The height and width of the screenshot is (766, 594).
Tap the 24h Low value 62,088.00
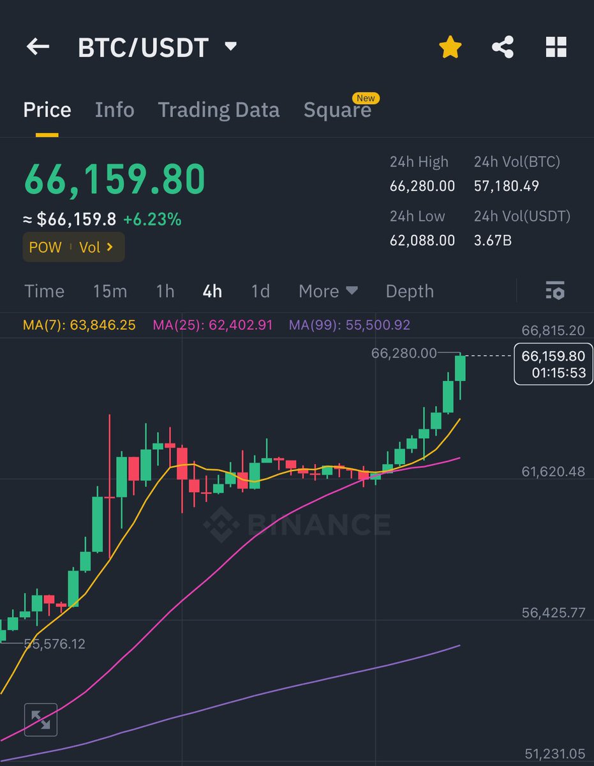(x=422, y=240)
